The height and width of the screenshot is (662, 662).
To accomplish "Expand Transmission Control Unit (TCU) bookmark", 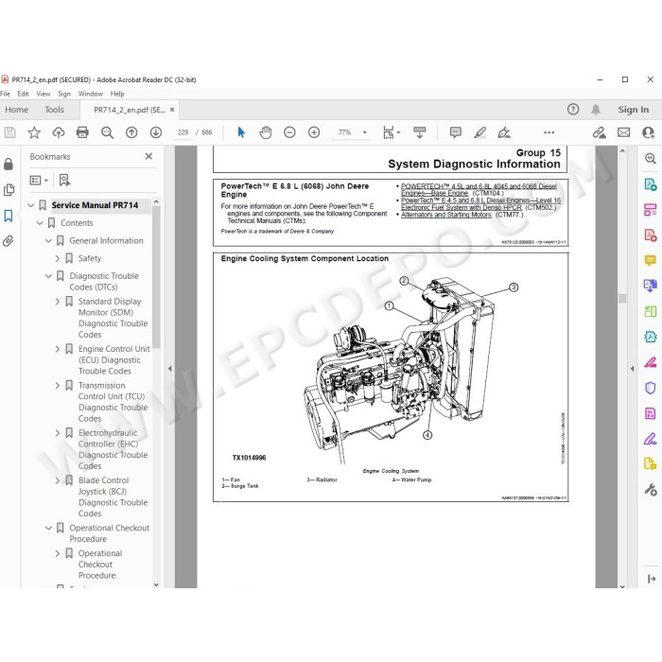I will tap(58, 386).
